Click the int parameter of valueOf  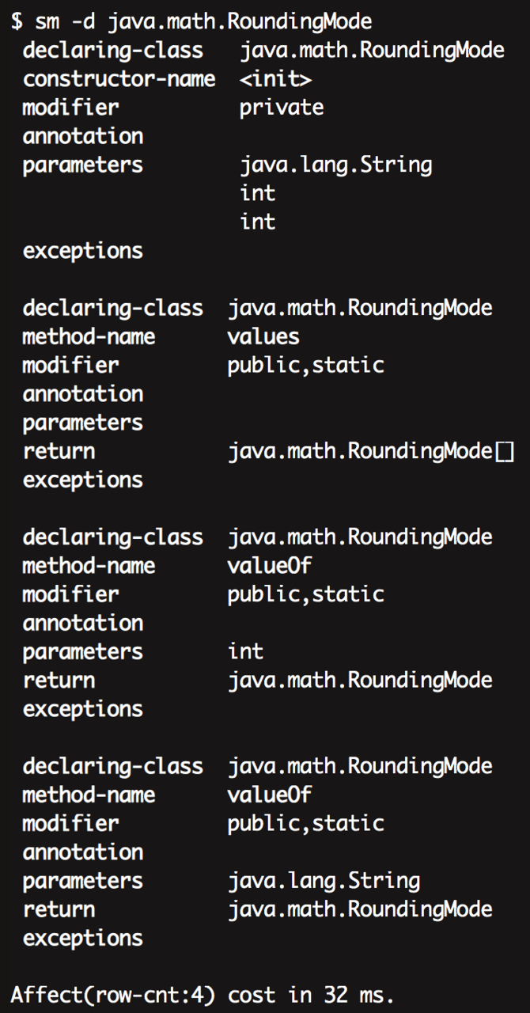[x=245, y=651]
